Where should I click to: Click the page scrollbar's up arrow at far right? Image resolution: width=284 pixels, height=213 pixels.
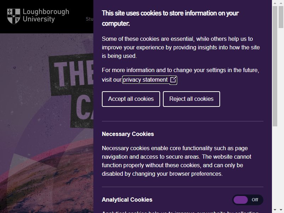[281, 3]
